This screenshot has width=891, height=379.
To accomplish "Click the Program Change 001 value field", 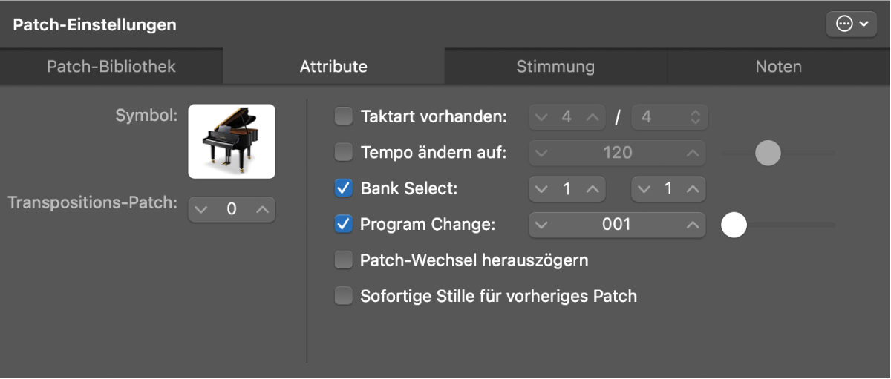I will [616, 225].
